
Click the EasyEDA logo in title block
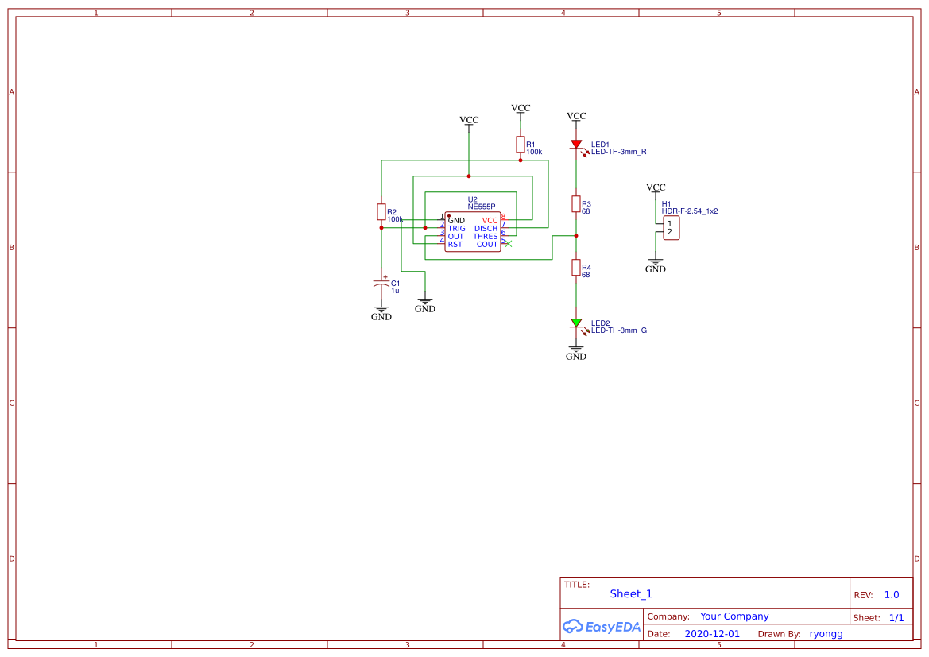click(602, 626)
